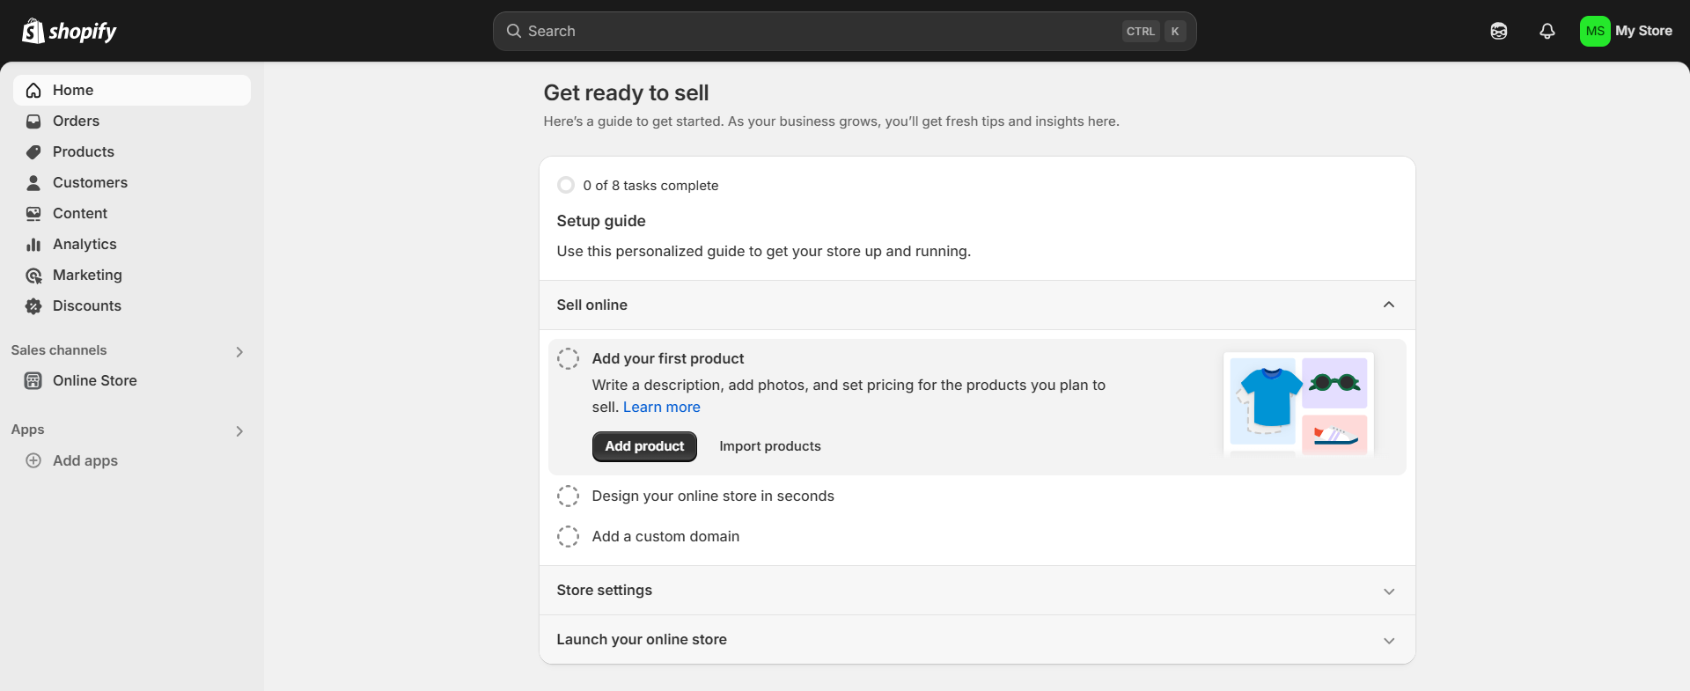Collapse the 'Sell online' section
This screenshot has height=691, width=1690.
(x=1389, y=305)
